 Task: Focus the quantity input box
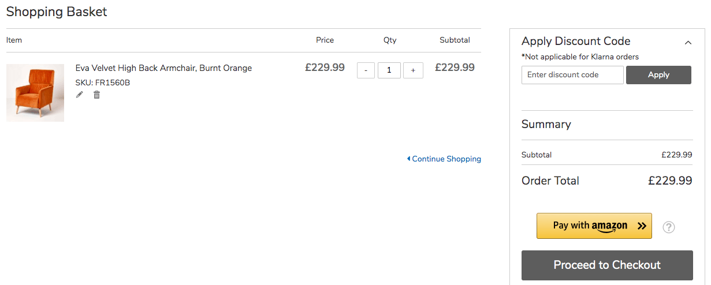click(x=389, y=70)
